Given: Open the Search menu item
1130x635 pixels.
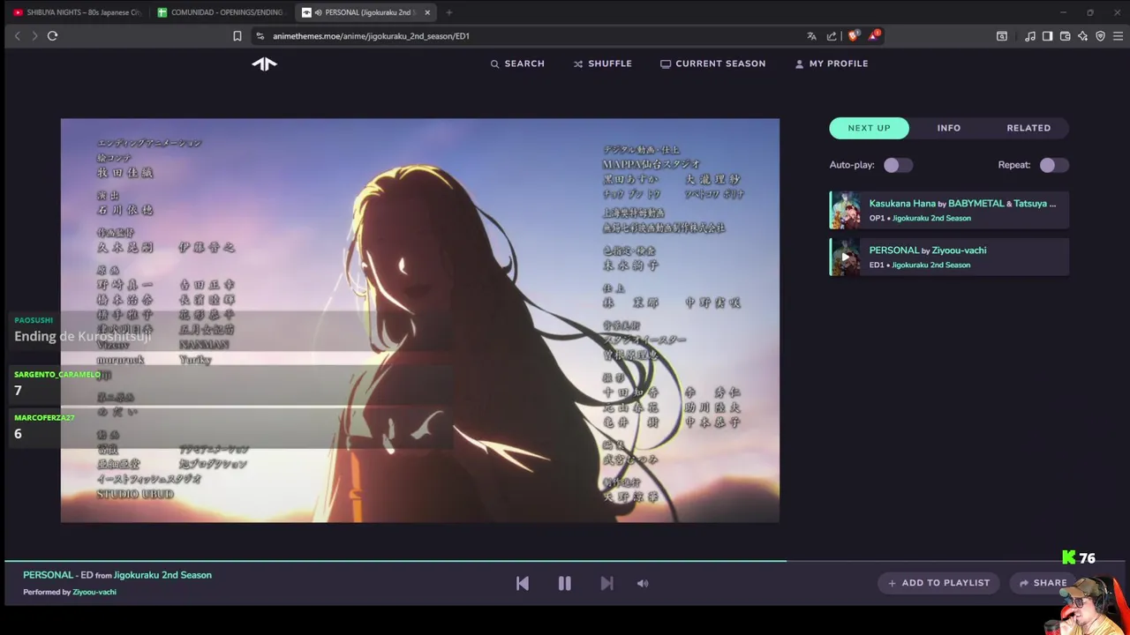Looking at the screenshot, I should point(517,63).
